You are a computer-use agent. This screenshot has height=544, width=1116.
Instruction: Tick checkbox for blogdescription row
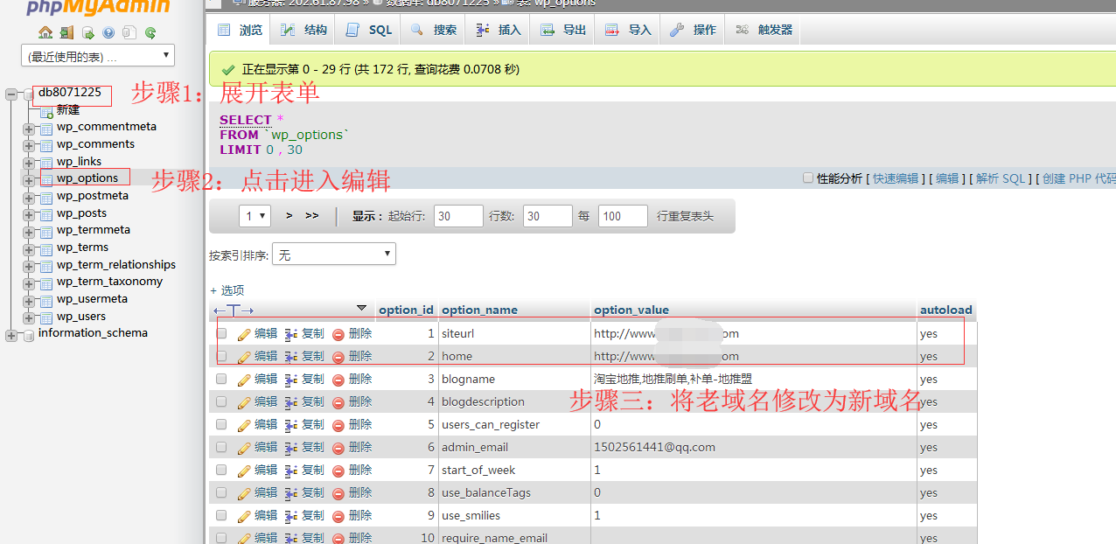[x=221, y=401]
